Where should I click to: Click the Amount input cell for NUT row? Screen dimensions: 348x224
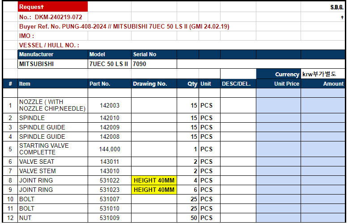tap(323, 218)
